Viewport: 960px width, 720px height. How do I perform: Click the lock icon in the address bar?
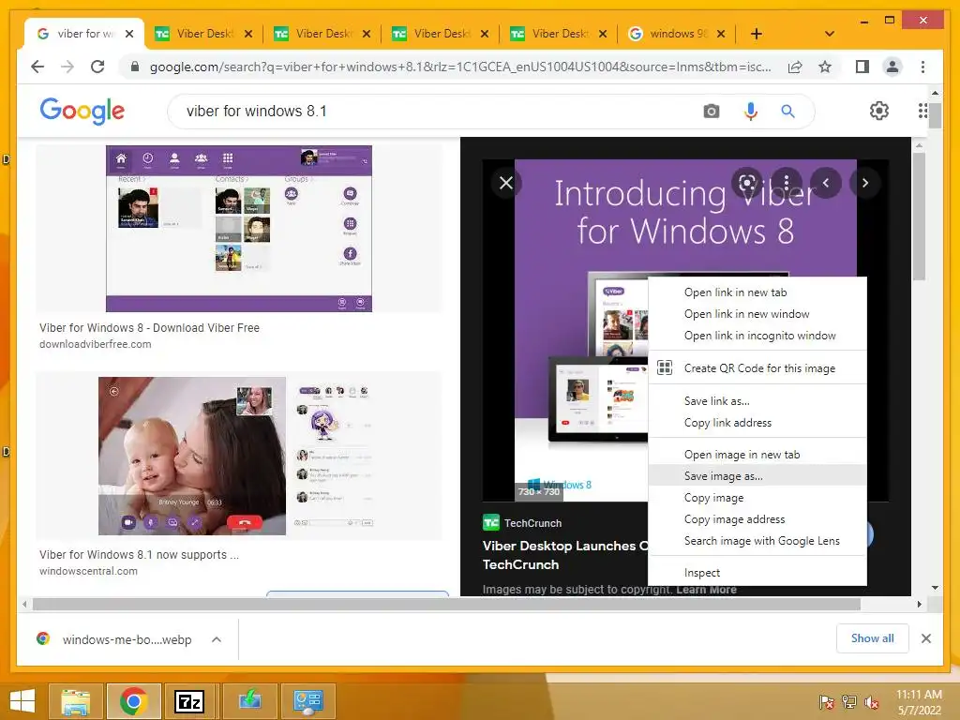(x=135, y=67)
